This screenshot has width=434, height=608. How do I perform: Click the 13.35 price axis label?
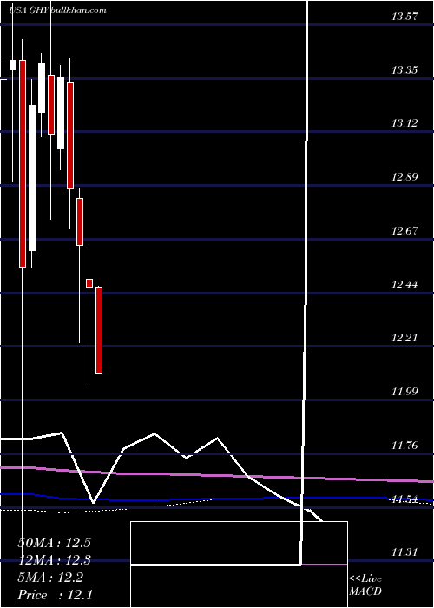(404, 70)
